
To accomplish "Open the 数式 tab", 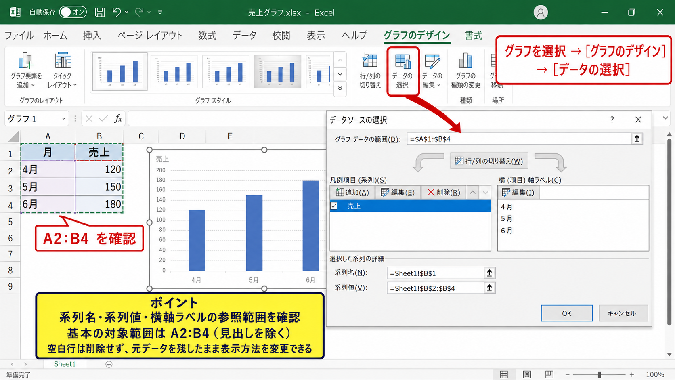I will (207, 36).
